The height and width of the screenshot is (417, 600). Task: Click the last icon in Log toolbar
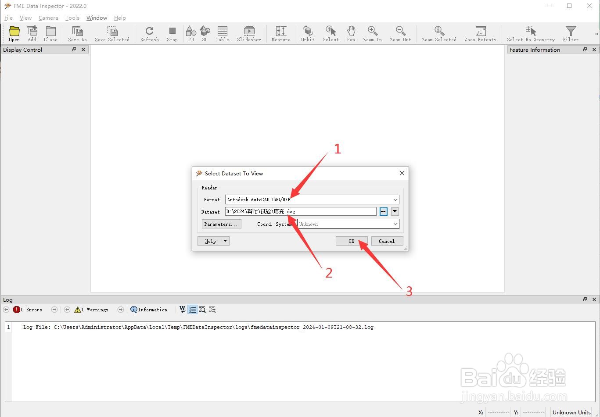coord(212,310)
